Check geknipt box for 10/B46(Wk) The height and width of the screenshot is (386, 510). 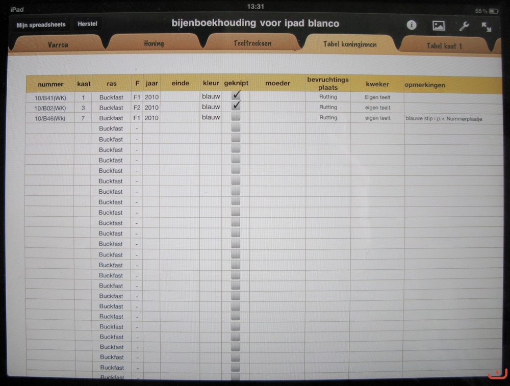pos(236,117)
